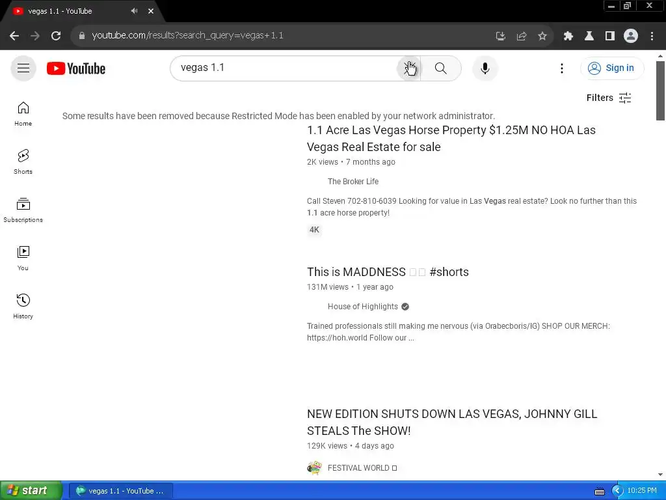Open History in sidebar
Screen dimensions: 666x500
[23, 306]
